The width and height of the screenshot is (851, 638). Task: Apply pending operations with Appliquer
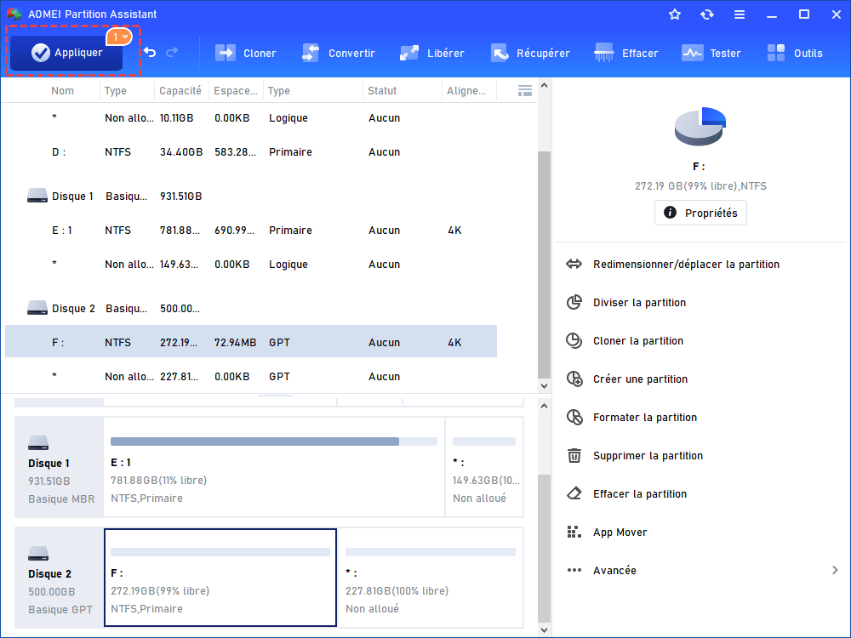coord(66,53)
